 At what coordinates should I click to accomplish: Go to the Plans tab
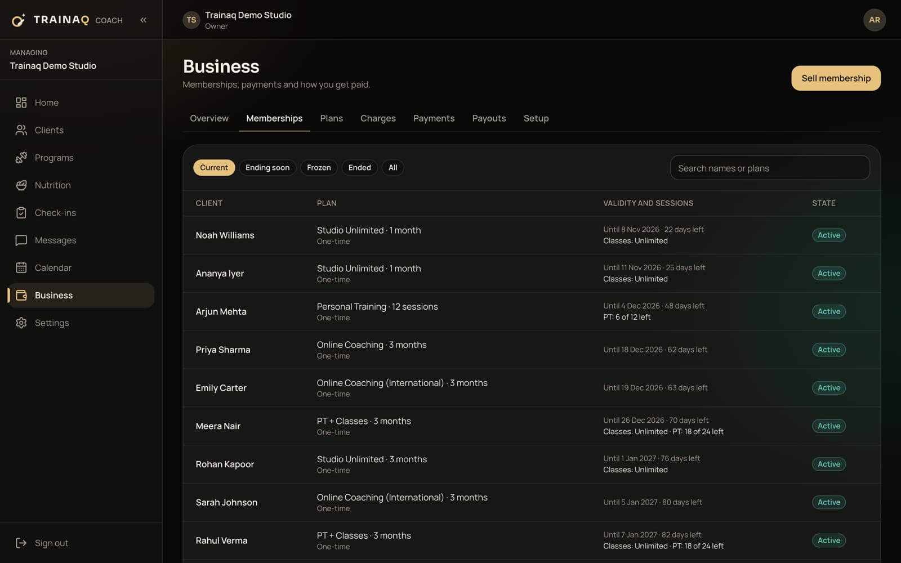click(331, 118)
